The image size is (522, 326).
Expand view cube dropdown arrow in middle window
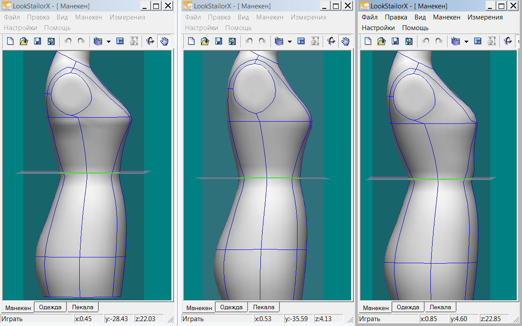point(290,42)
